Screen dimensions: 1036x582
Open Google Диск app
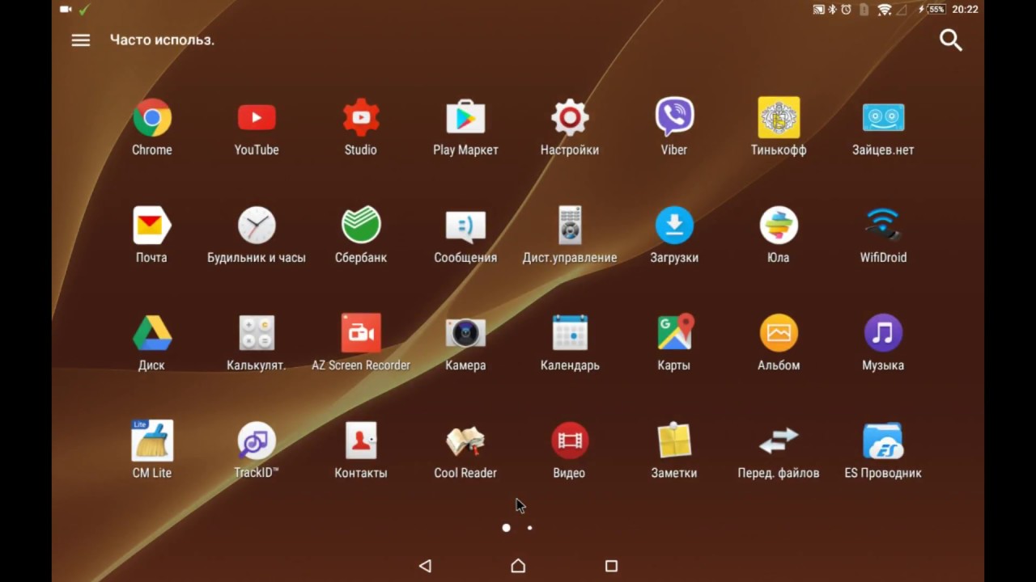point(152,333)
